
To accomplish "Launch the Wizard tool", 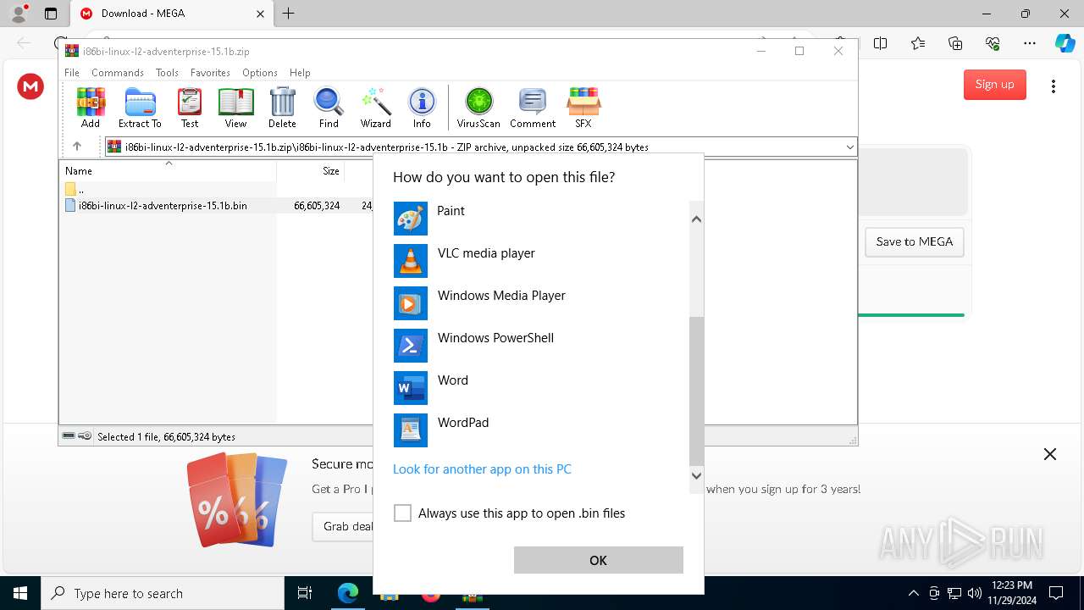I will click(375, 107).
